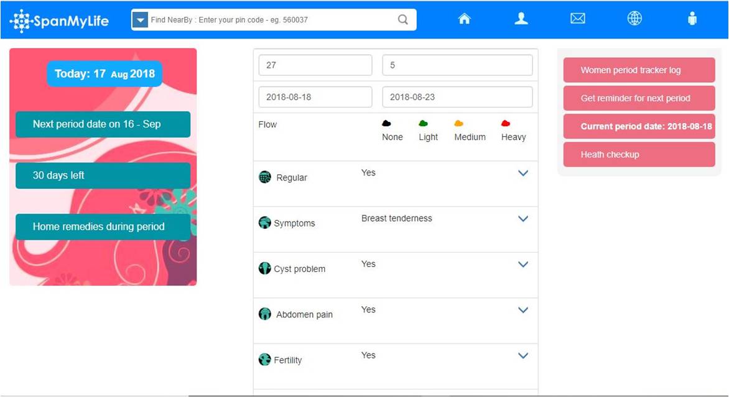Select the None flow black drop

pos(386,123)
